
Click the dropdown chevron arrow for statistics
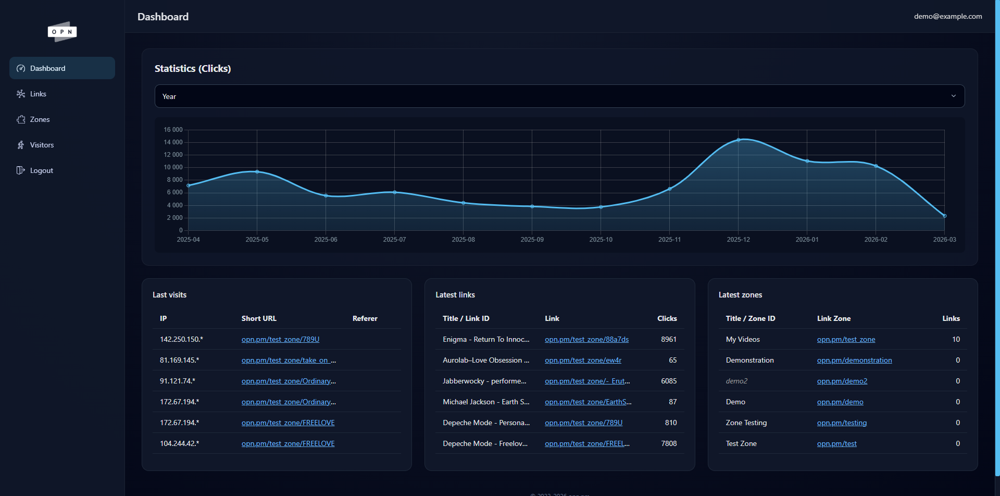(953, 96)
